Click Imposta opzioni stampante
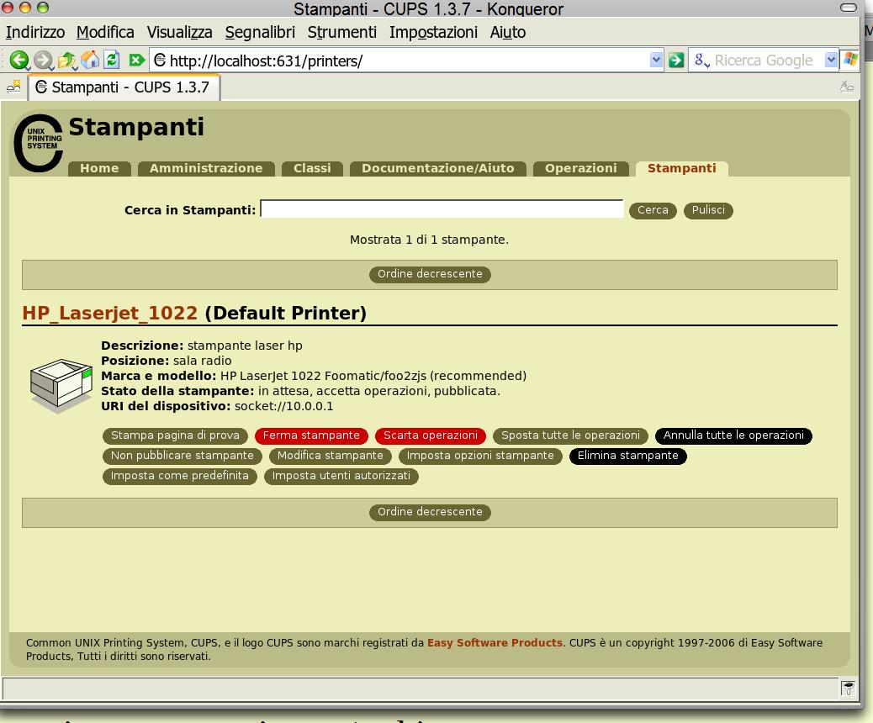Viewport: 873px width, 723px height. pos(480,456)
